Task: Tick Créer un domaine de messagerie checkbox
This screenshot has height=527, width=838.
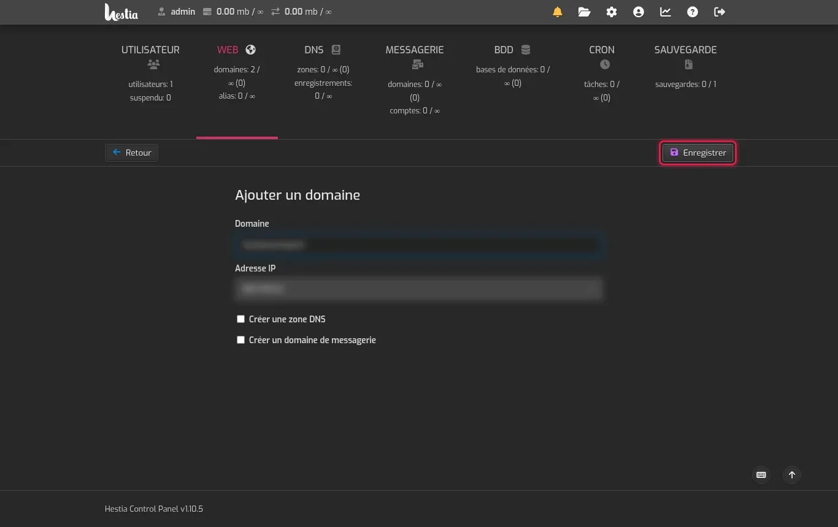Action: tap(241, 340)
